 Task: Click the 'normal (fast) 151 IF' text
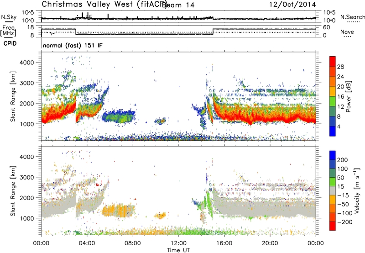[73, 45]
